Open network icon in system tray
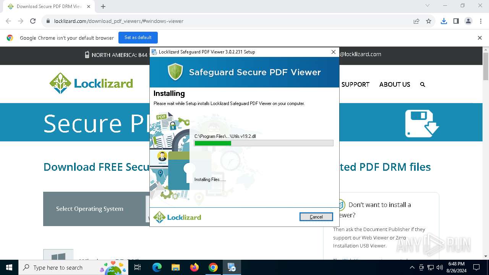489x275 pixels. tap(431, 267)
